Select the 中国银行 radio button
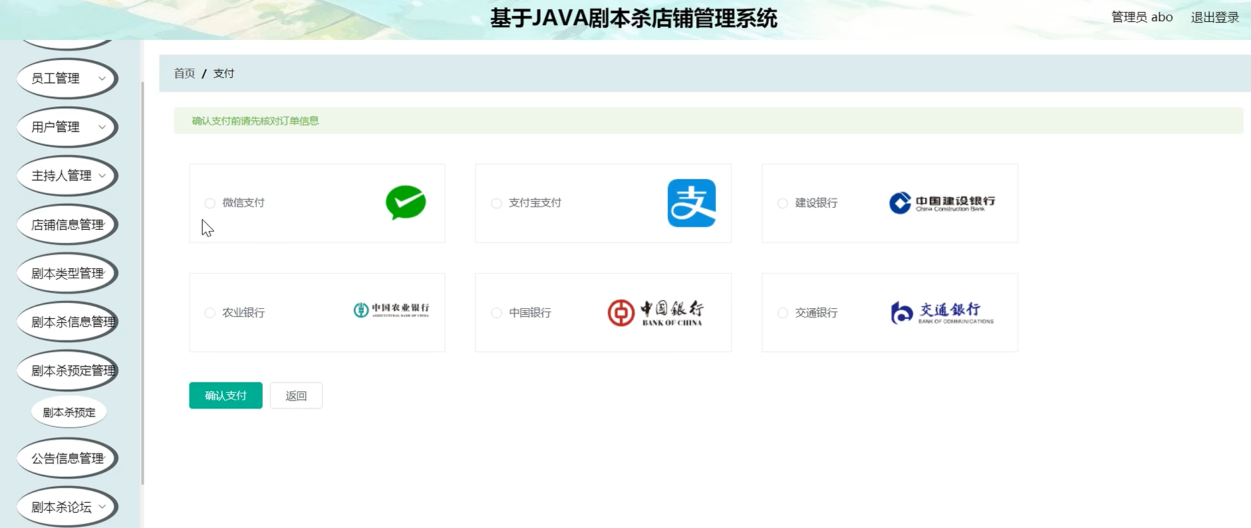This screenshot has height=528, width=1251. click(496, 313)
